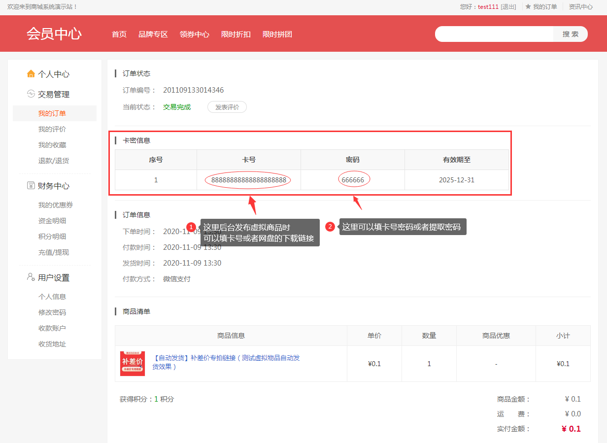This screenshot has height=443, width=607.
Task: Open the 领券中心 tab
Action: tap(195, 34)
